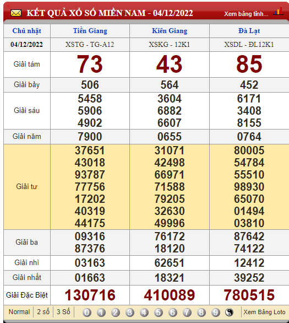Click special prize number 780515
The height and width of the screenshot is (323, 289).
(249, 295)
